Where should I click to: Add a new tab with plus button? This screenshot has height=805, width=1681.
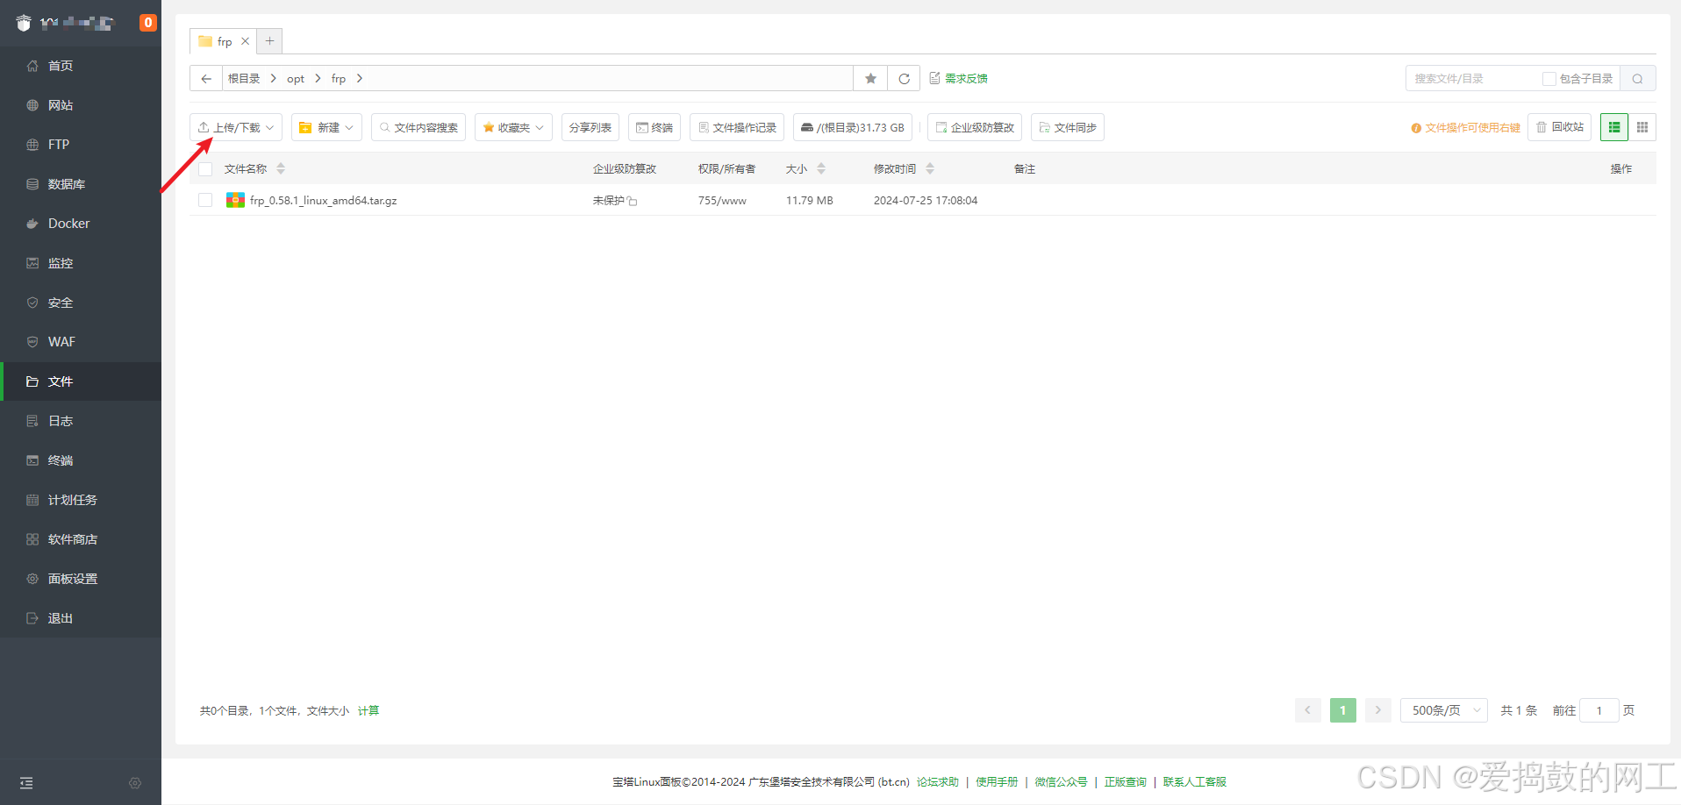click(269, 41)
